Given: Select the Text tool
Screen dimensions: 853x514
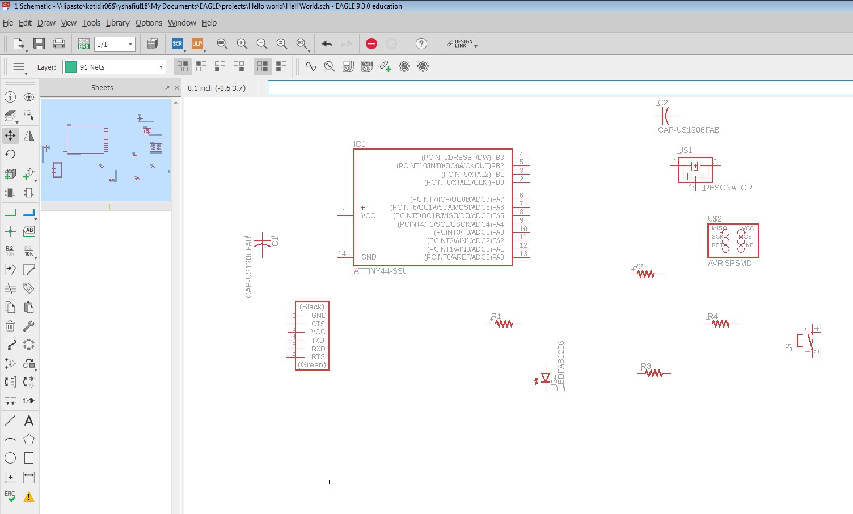Looking at the screenshot, I should [x=29, y=421].
